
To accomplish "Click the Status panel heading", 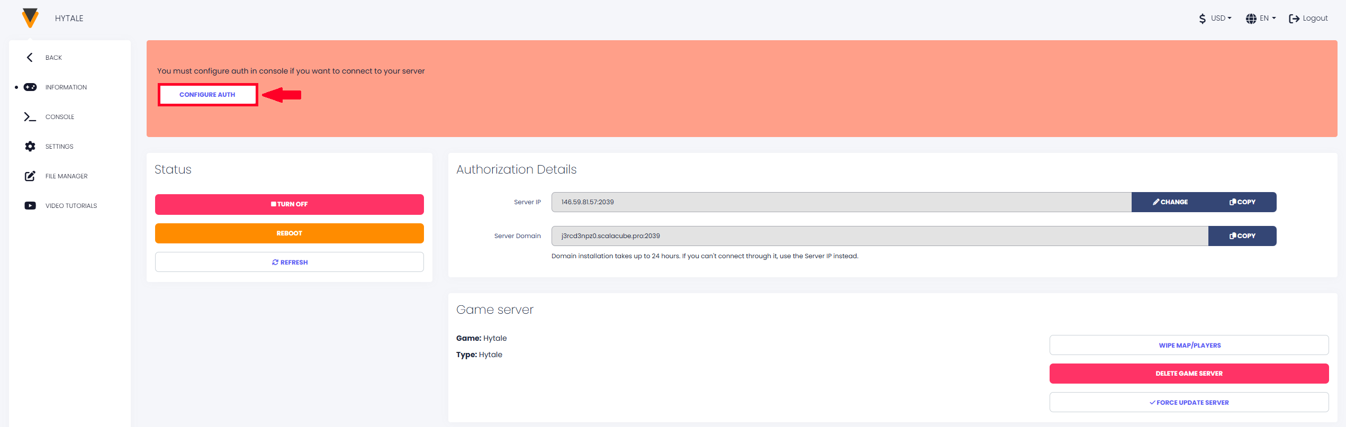I will (173, 169).
